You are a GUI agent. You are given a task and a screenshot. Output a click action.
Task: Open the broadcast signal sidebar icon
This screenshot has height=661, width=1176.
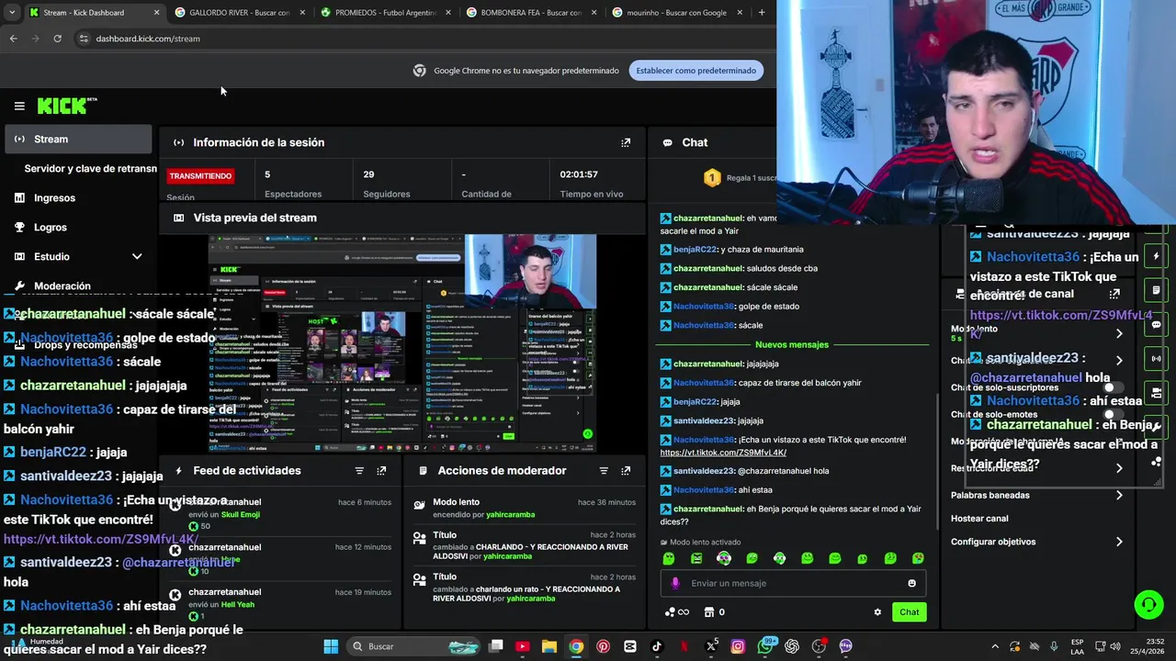(x=1156, y=358)
